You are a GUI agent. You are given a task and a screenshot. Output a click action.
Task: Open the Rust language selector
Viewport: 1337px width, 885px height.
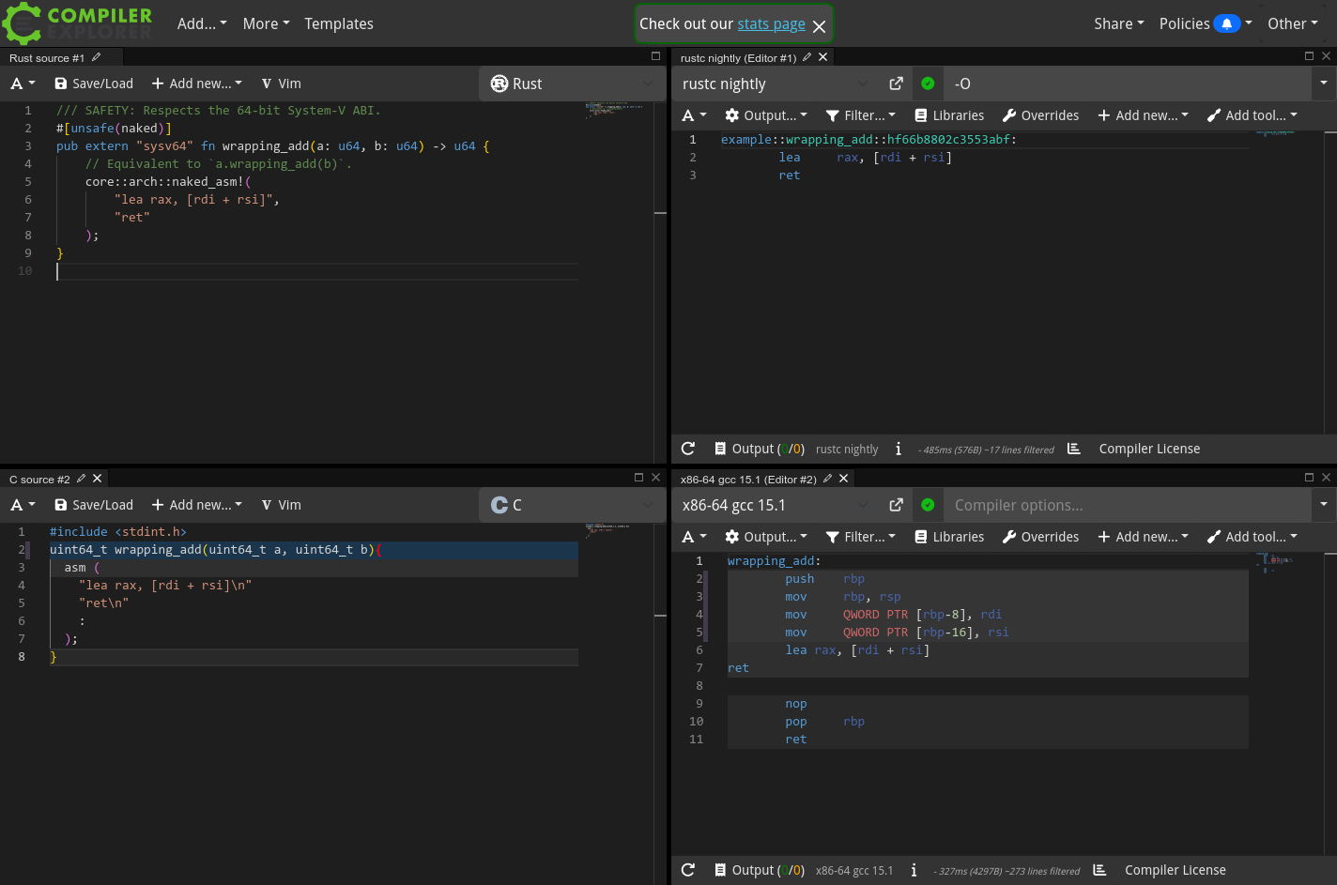pyautogui.click(x=572, y=84)
